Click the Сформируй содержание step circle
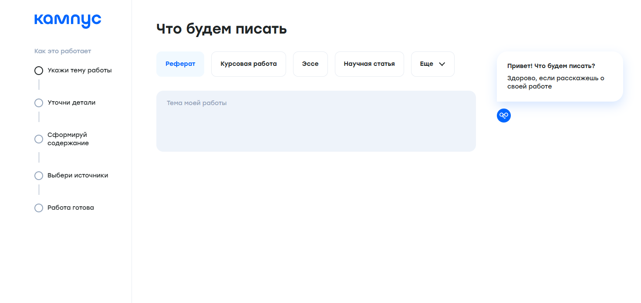This screenshot has width=641, height=303. click(x=39, y=139)
